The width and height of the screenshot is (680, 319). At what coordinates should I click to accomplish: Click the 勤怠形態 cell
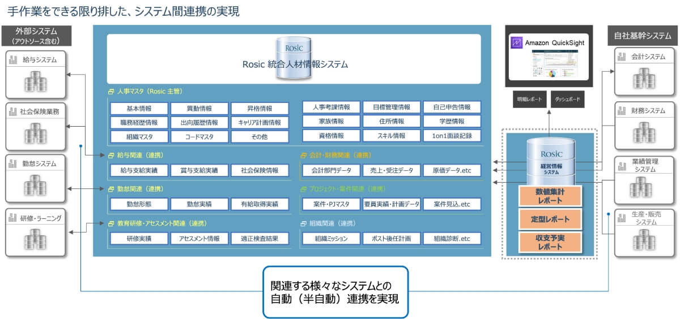(x=138, y=204)
